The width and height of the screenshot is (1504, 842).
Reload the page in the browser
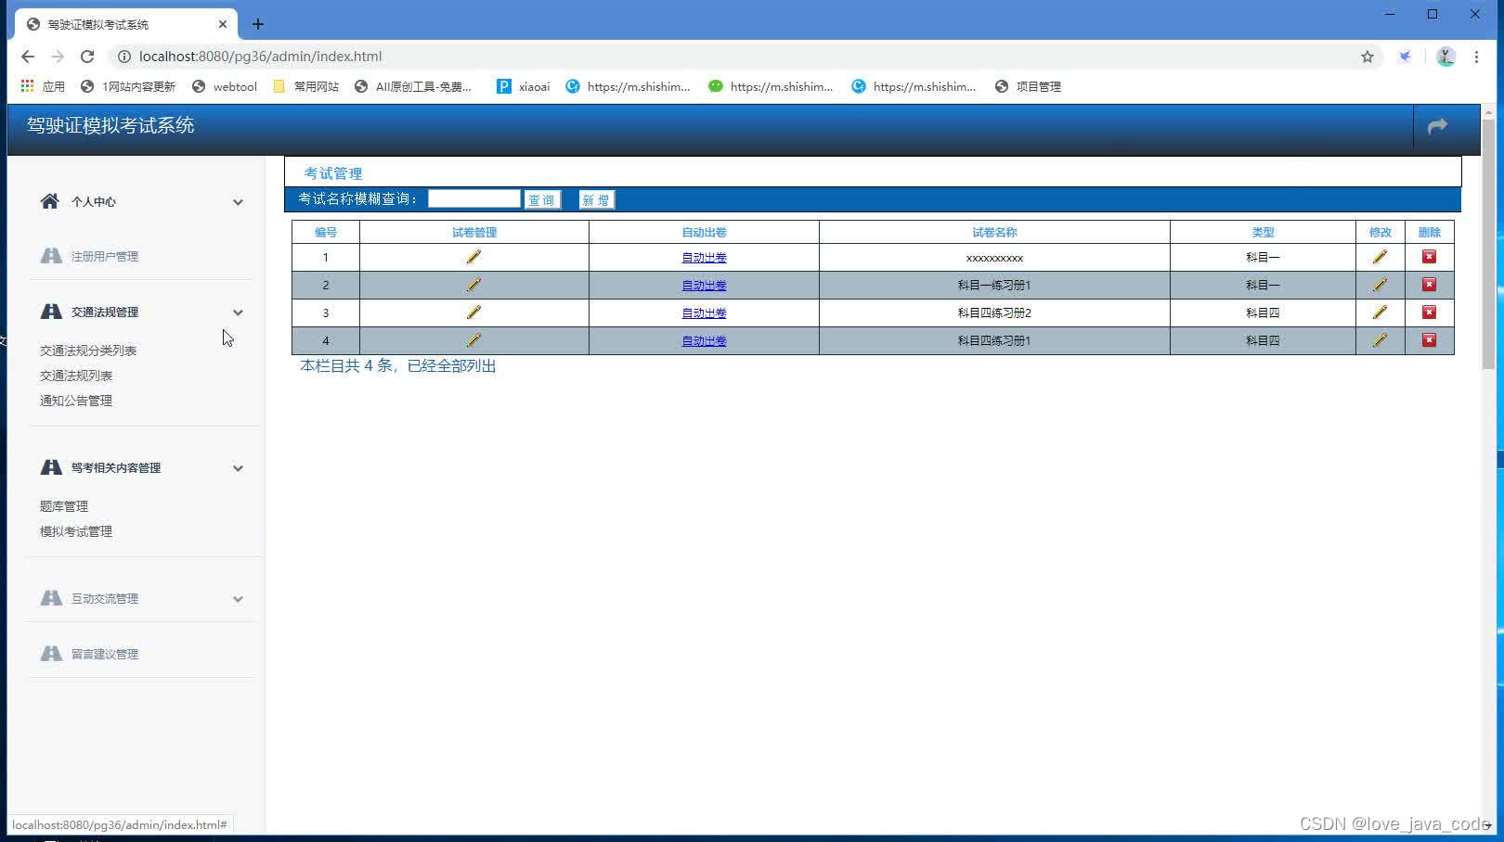pyautogui.click(x=87, y=57)
